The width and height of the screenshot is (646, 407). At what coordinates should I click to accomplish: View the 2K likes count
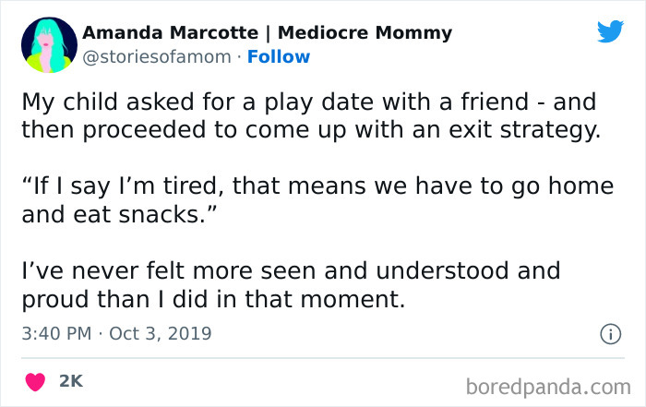(x=72, y=380)
